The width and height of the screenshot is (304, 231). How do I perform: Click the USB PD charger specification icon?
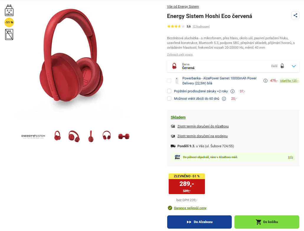(x=9, y=10)
